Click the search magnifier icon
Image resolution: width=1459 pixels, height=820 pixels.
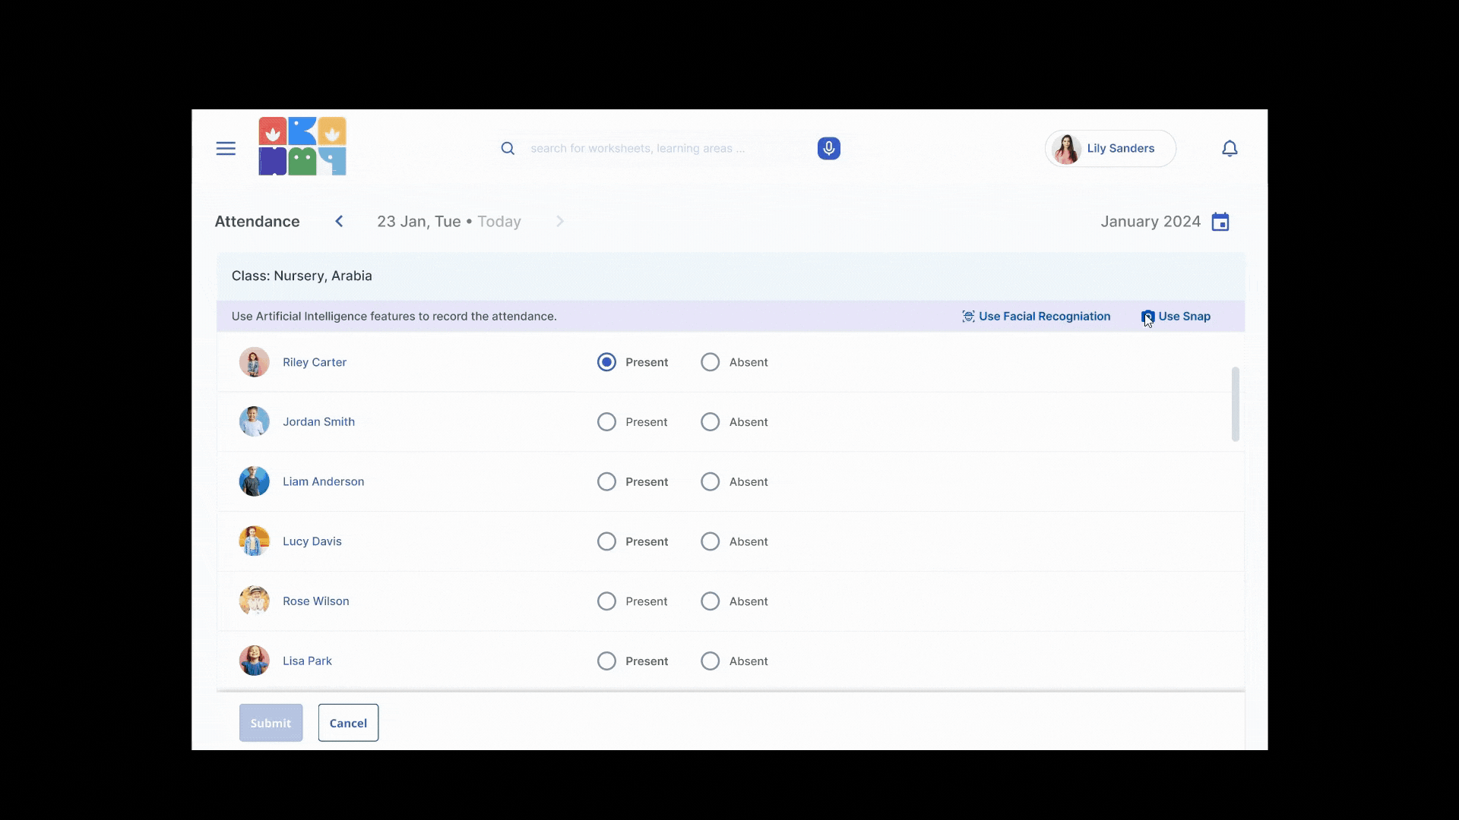tap(508, 149)
